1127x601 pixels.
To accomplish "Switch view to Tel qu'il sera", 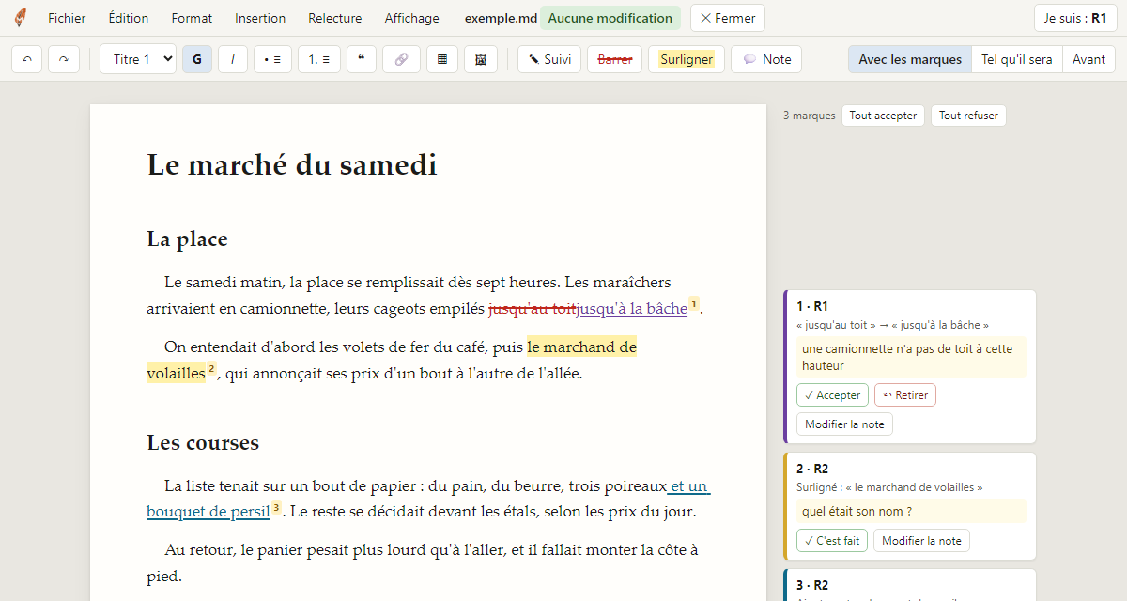I will click(x=1017, y=59).
